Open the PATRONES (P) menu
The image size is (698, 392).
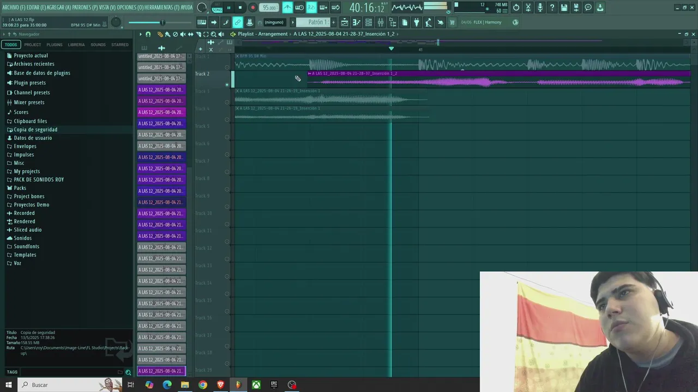coord(85,8)
